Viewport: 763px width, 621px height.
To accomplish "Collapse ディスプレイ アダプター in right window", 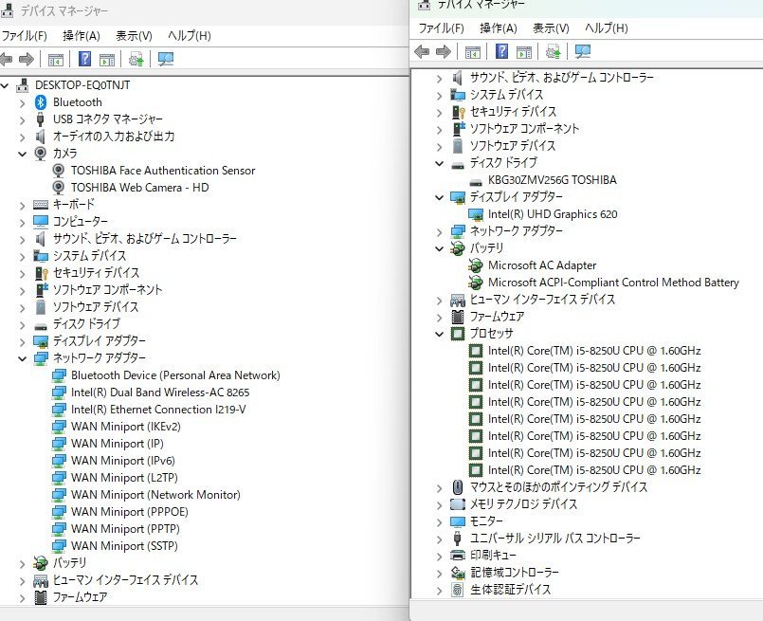I will tap(440, 197).
